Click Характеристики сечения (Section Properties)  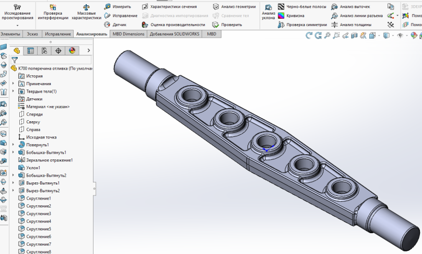[169, 7]
